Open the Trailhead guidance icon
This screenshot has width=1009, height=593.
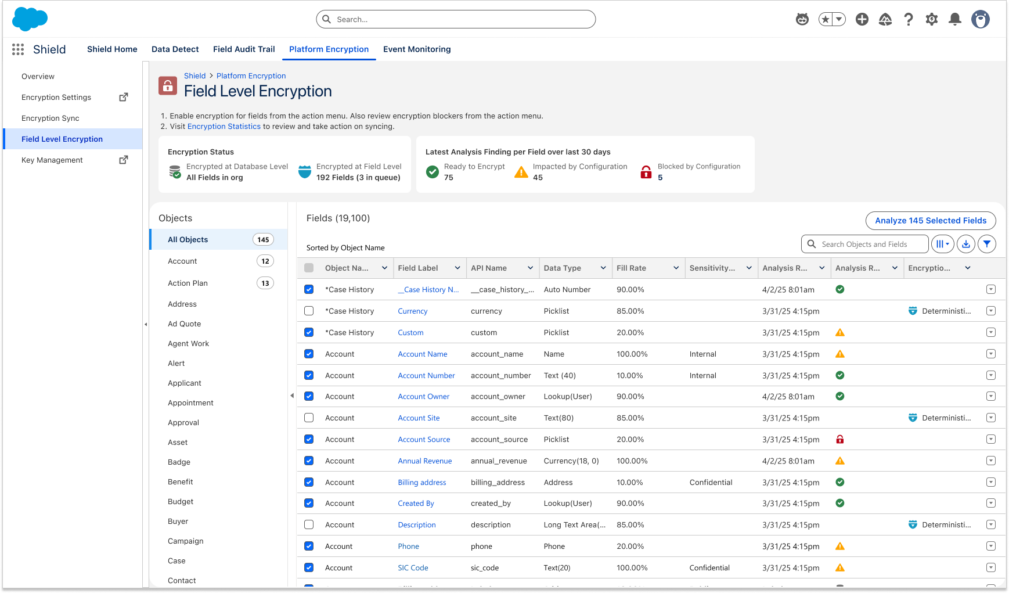click(885, 19)
